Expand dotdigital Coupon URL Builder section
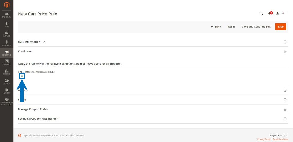Viewport: 293px width, 142px height. 285,119
